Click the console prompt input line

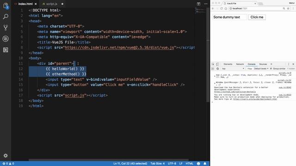tap(253, 102)
